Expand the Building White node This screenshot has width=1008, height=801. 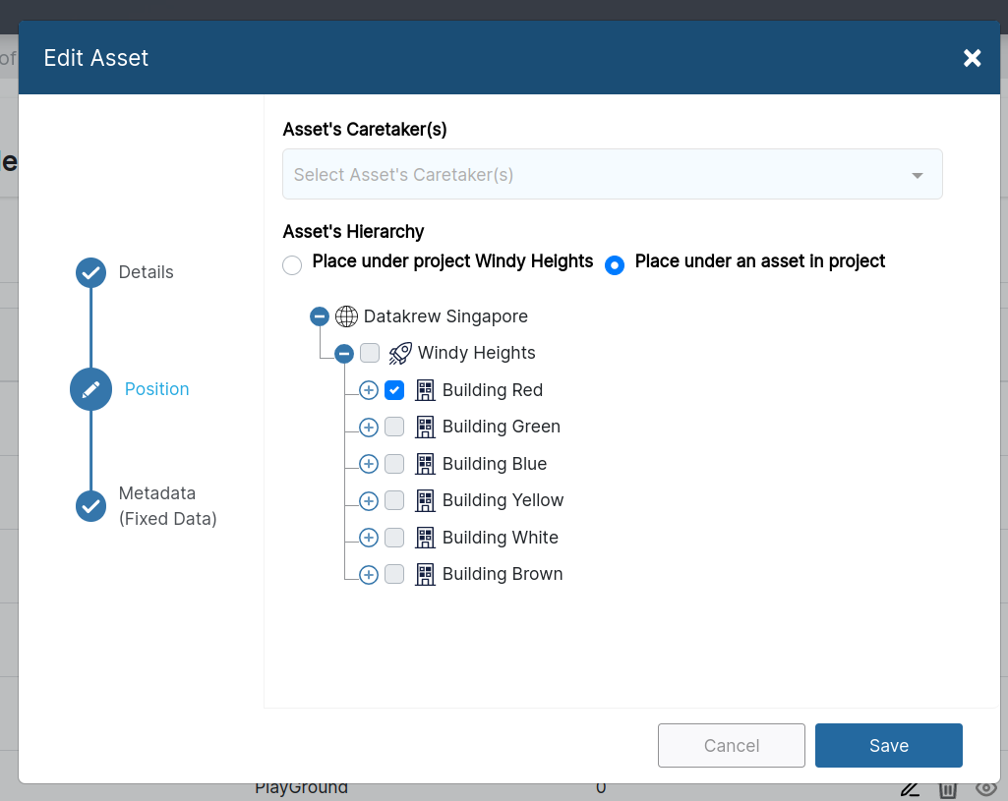coord(369,538)
